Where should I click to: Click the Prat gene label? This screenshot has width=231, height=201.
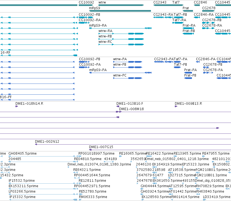pyautogui.click(x=186, y=8)
